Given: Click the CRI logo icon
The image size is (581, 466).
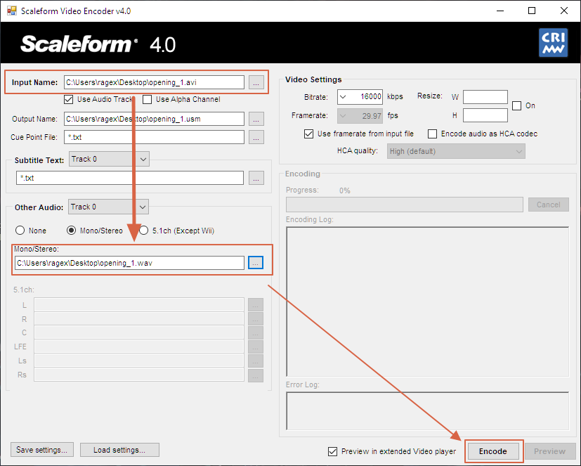Looking at the screenshot, I should pyautogui.click(x=553, y=43).
